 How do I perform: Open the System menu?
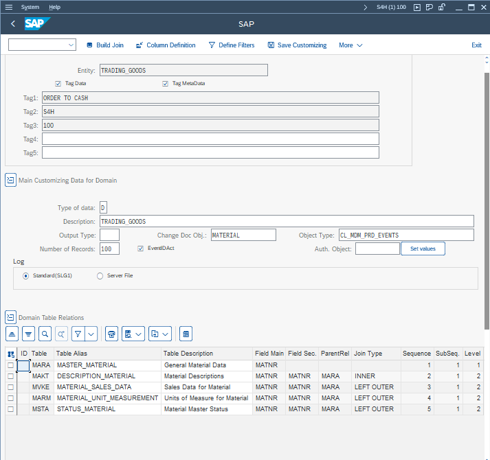(30, 7)
